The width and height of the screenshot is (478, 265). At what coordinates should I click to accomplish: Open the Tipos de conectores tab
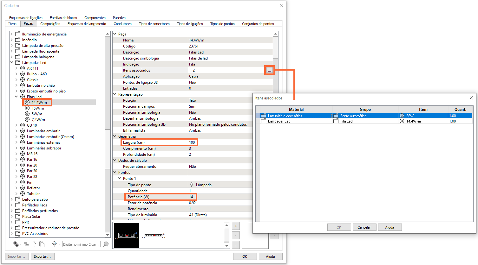(x=154, y=24)
